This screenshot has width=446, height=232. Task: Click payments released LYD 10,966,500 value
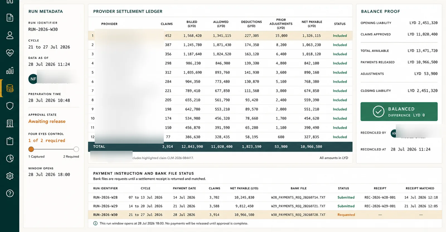pos(423,62)
